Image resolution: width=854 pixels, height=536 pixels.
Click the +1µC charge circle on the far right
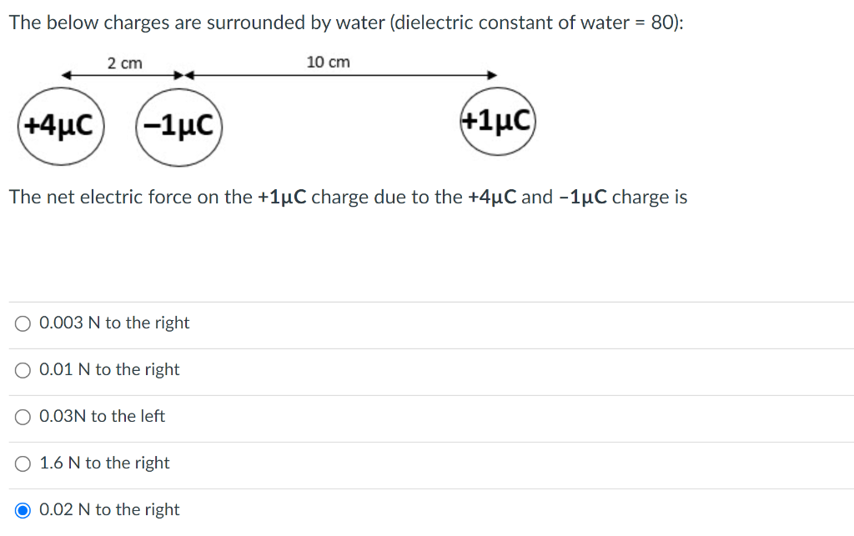(497, 122)
